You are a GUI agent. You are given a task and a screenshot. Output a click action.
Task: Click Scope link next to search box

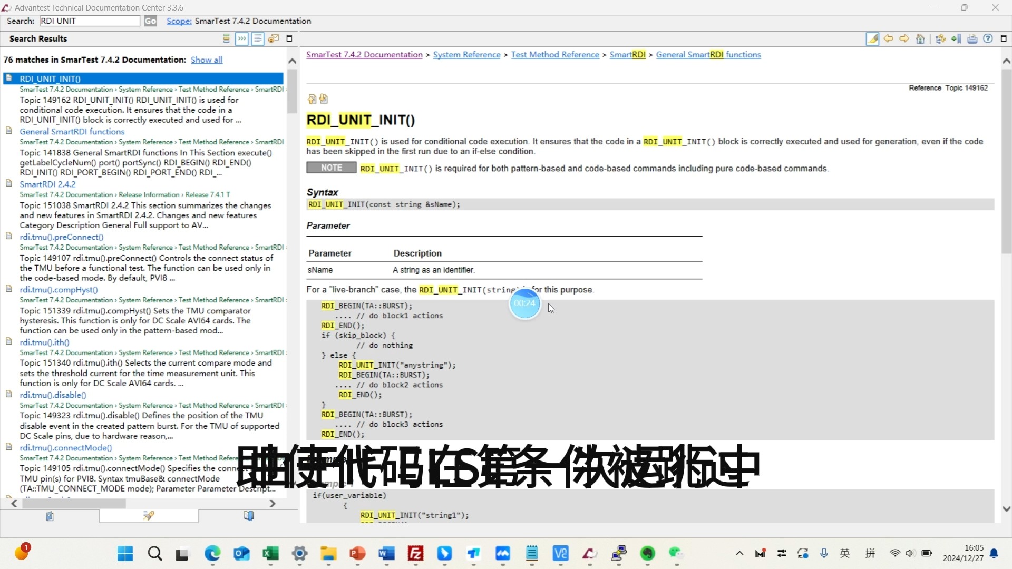click(x=179, y=21)
